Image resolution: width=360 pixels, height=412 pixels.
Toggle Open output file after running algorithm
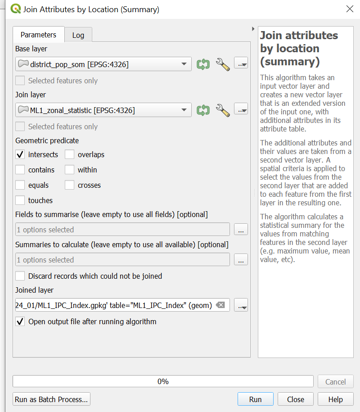click(20, 322)
